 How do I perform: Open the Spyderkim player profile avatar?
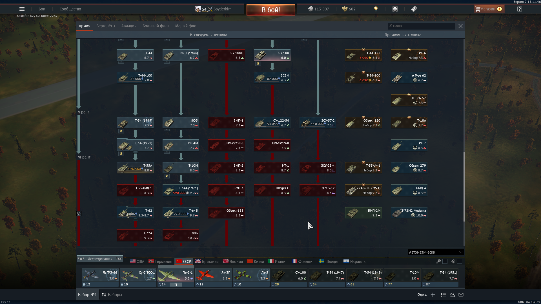(198, 9)
